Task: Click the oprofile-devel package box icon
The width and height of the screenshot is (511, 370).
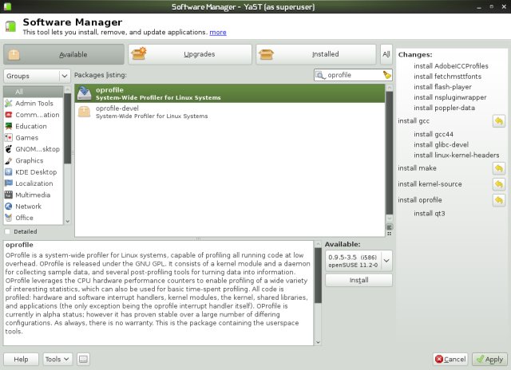Action: pos(84,112)
